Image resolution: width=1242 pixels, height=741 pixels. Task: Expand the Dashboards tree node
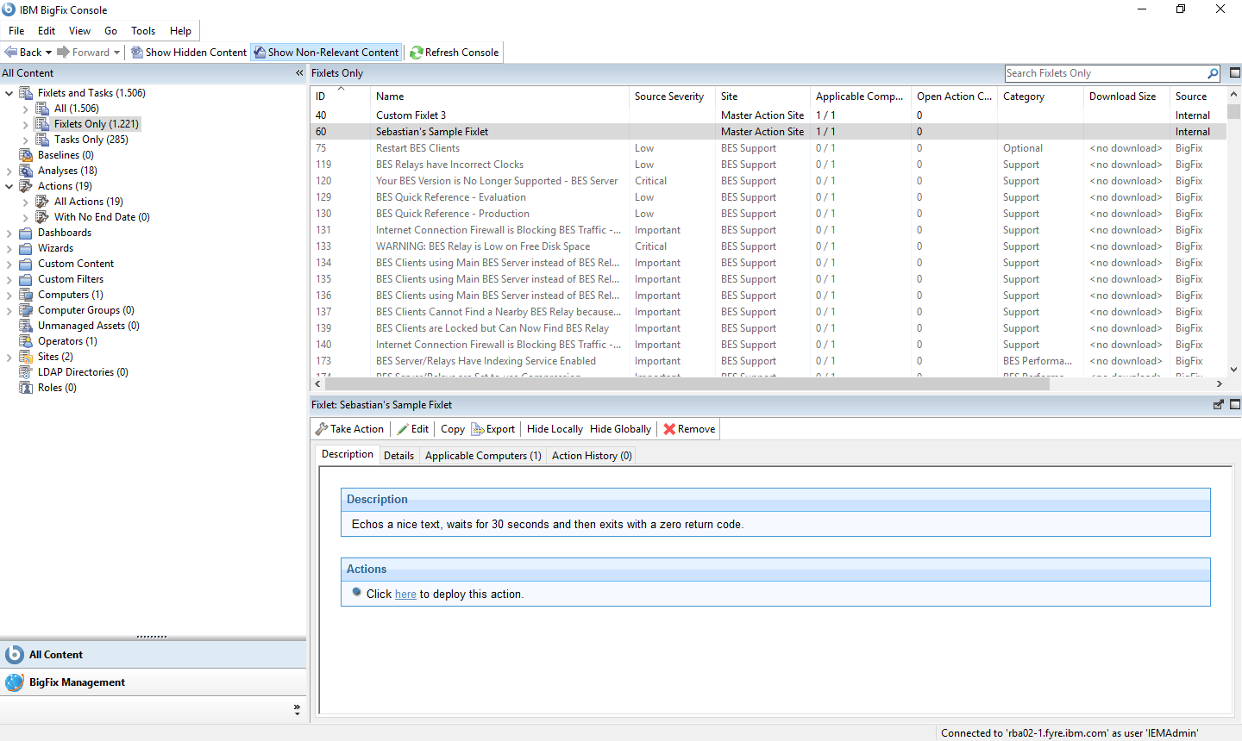click(9, 233)
